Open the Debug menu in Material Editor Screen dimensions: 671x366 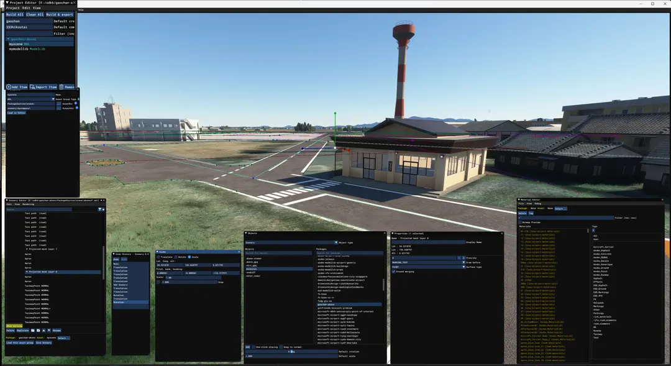click(x=538, y=204)
